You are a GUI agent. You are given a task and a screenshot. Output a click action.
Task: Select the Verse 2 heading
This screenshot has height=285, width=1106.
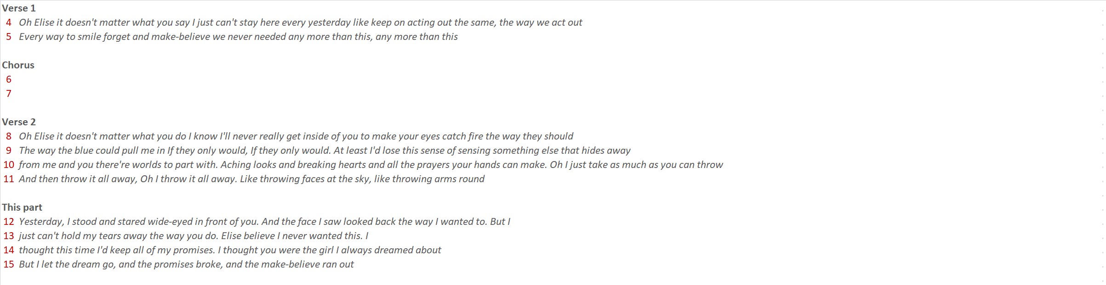point(19,122)
